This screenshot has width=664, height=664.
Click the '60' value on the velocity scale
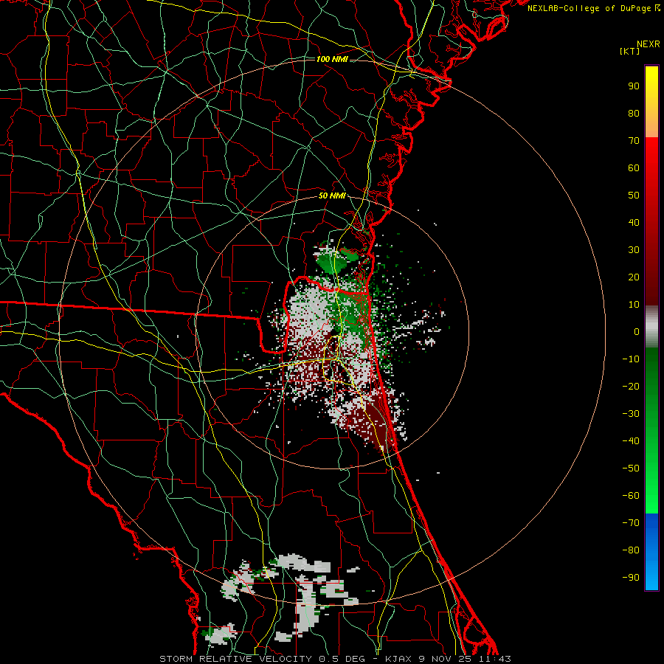tap(634, 168)
